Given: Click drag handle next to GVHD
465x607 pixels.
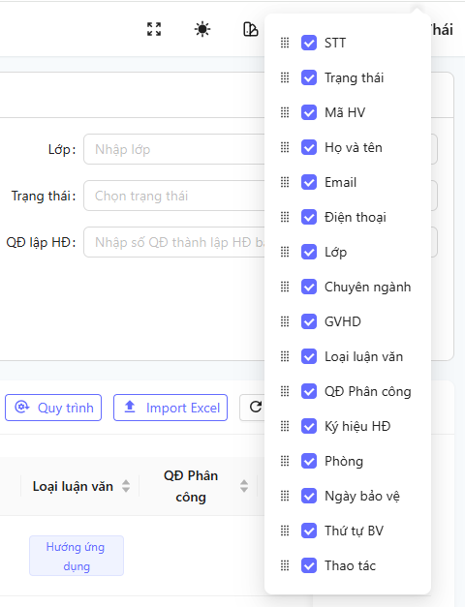Looking at the screenshot, I should [285, 321].
